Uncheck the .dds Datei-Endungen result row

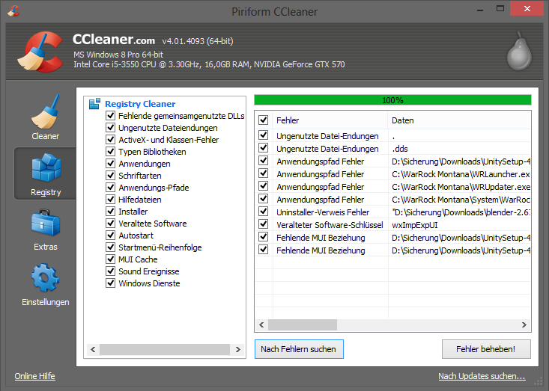(x=264, y=148)
